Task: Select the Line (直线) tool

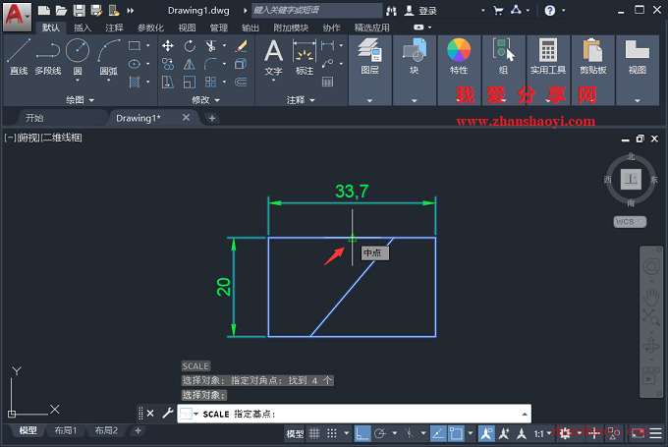Action: pyautogui.click(x=19, y=56)
